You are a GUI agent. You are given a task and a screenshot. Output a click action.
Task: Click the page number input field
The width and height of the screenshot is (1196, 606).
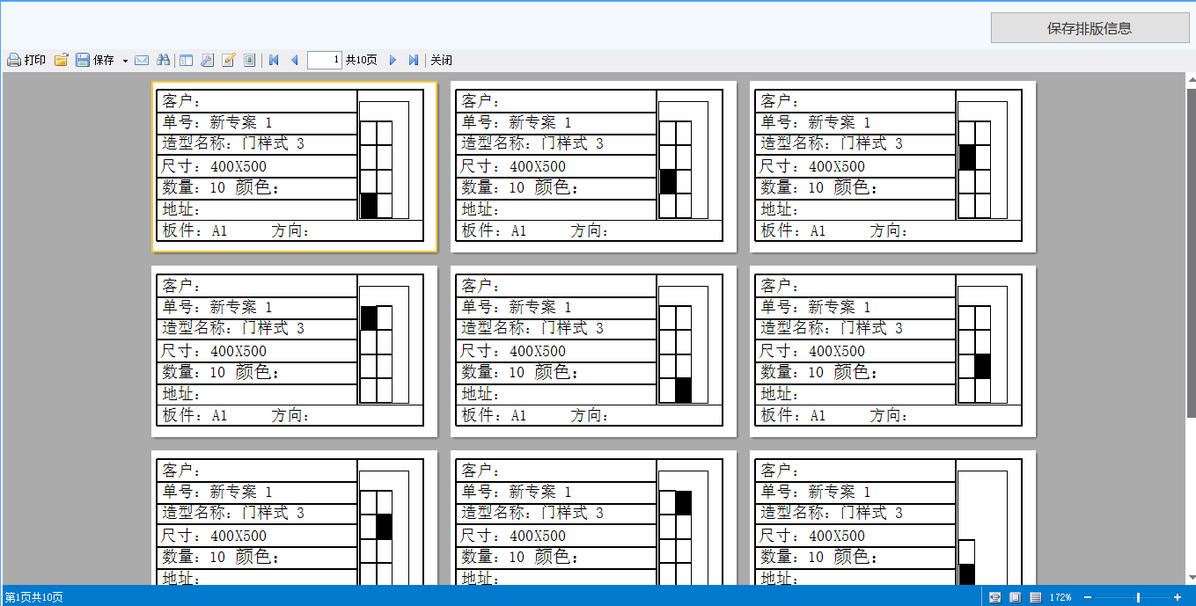[325, 60]
